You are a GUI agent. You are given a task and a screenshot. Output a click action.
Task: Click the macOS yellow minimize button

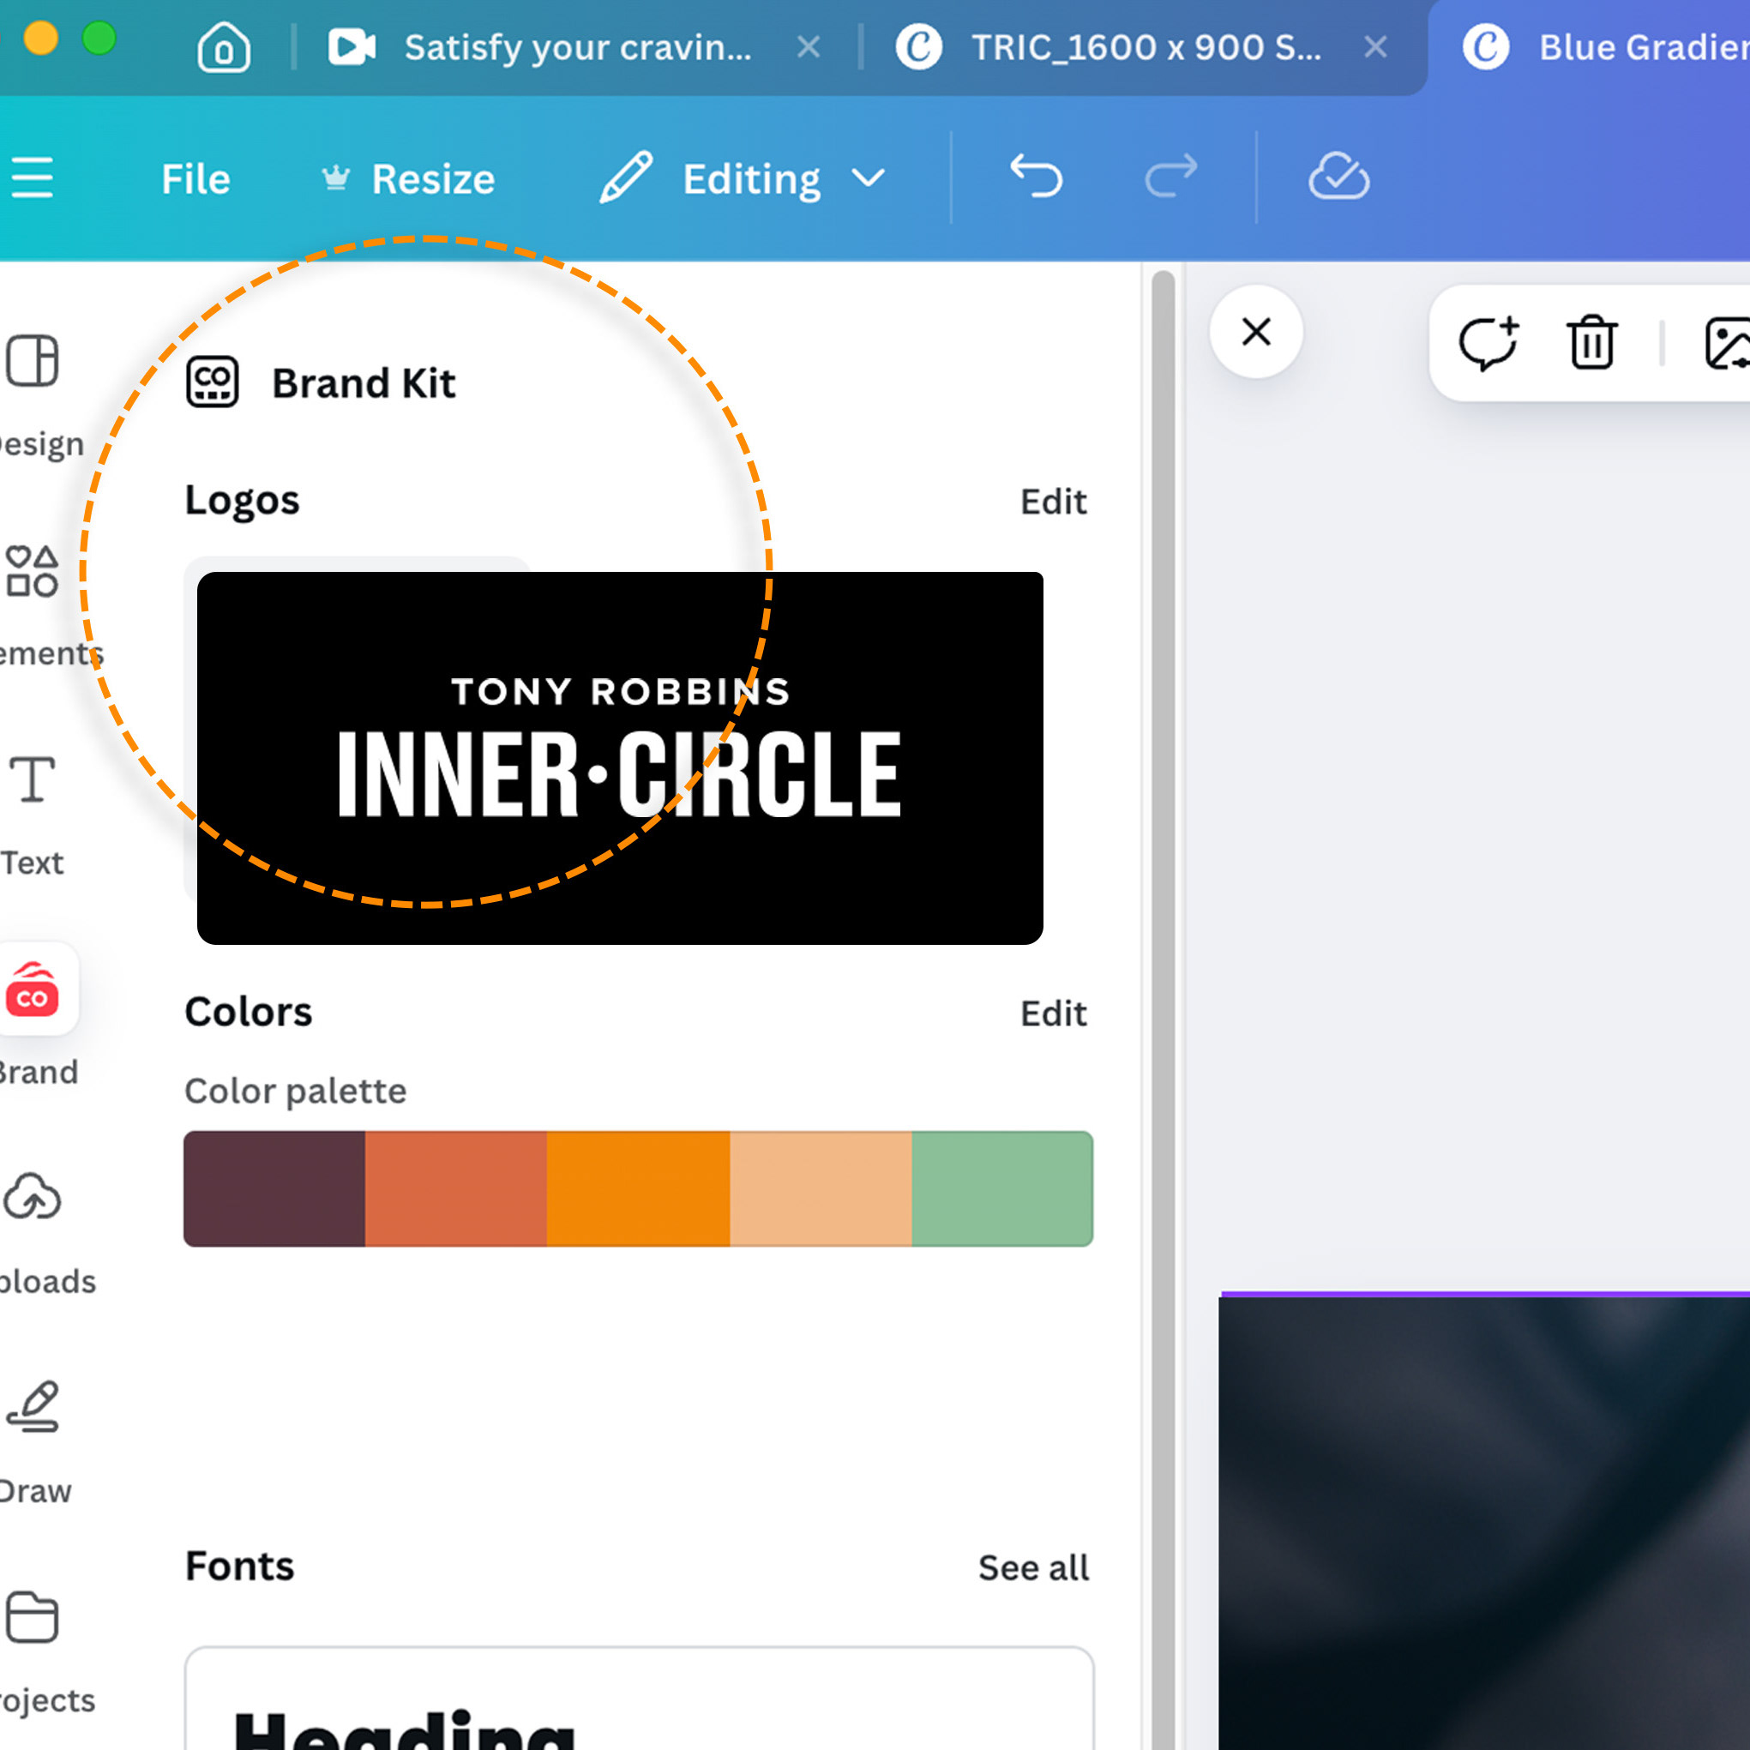tap(41, 39)
